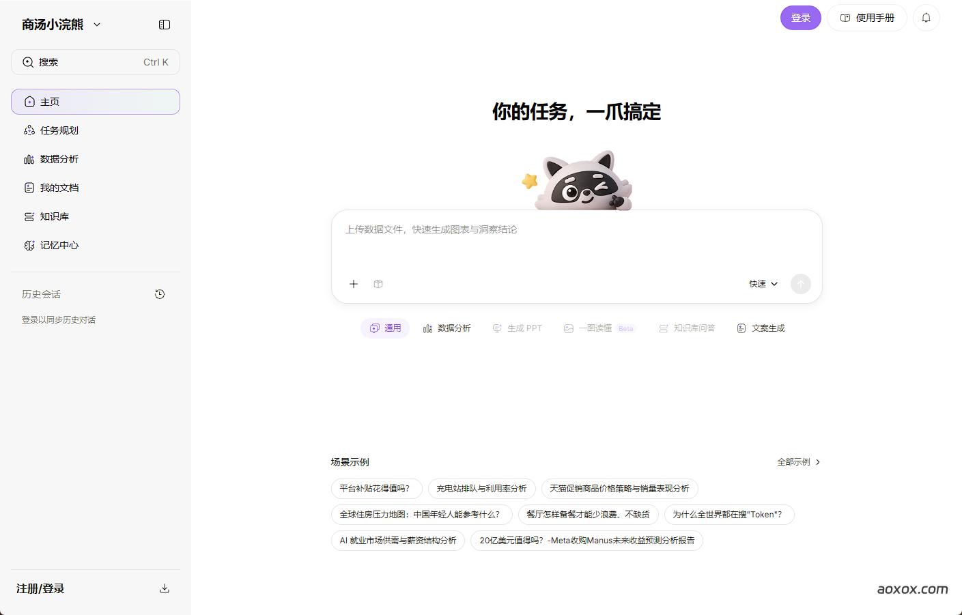Send message with the arrow button

tap(801, 284)
